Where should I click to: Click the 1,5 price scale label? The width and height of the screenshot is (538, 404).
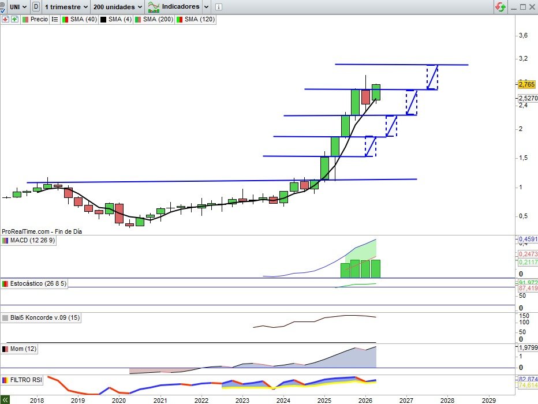click(x=523, y=158)
